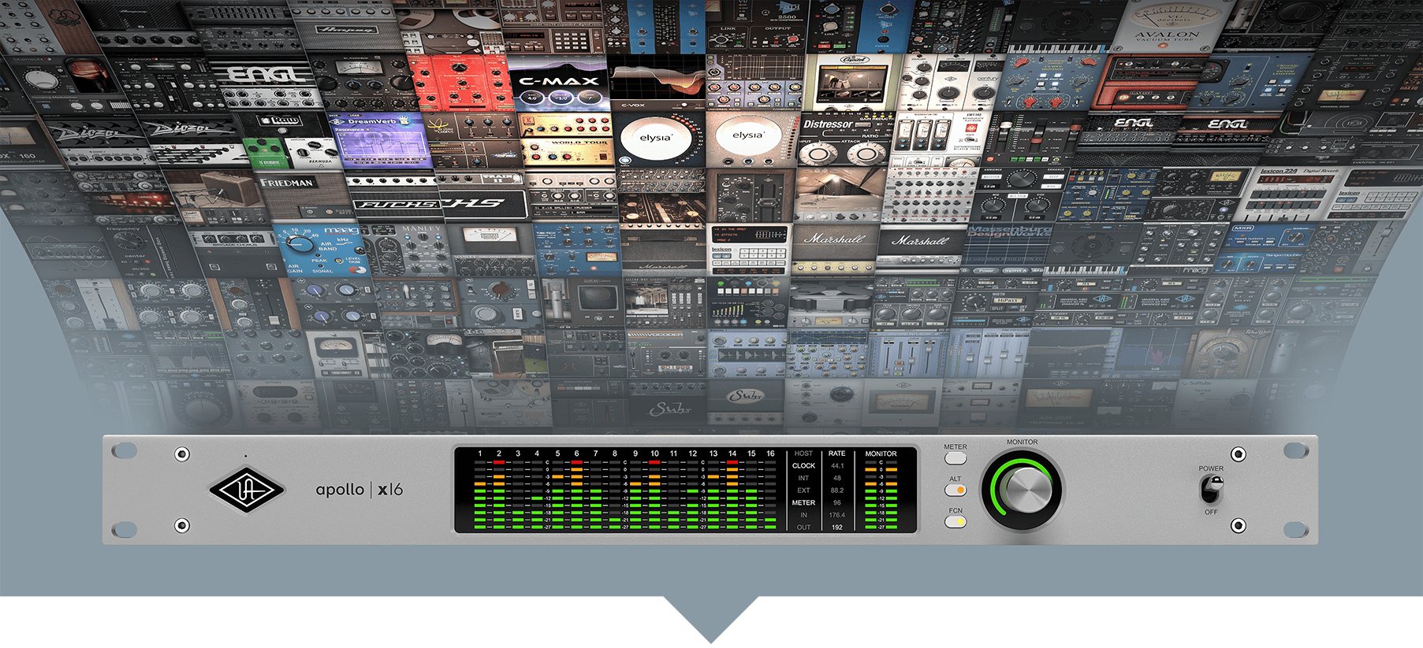
Task: Click the apollo x16 product label
Action: [x=359, y=490]
